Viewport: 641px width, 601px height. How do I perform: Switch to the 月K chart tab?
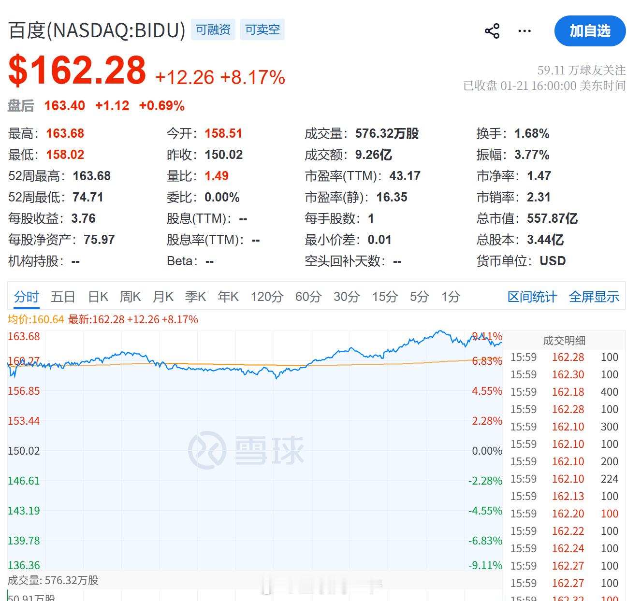click(163, 297)
